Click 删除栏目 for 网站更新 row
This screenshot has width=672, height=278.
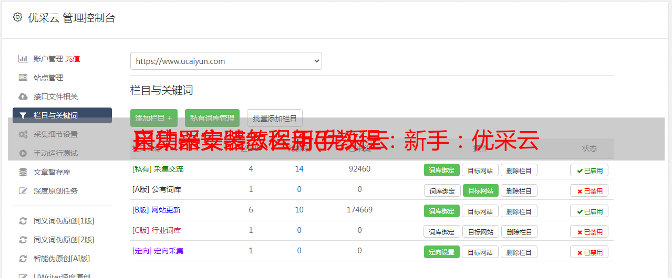pos(519,211)
